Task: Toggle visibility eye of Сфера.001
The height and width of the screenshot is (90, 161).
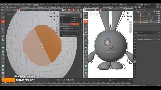Action: click(x=157, y=22)
